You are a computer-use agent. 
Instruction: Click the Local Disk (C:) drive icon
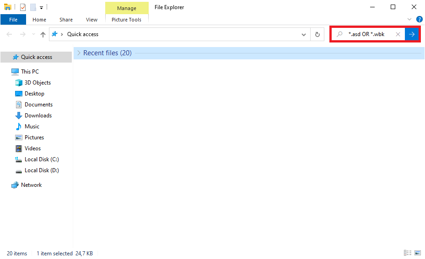[18, 160]
